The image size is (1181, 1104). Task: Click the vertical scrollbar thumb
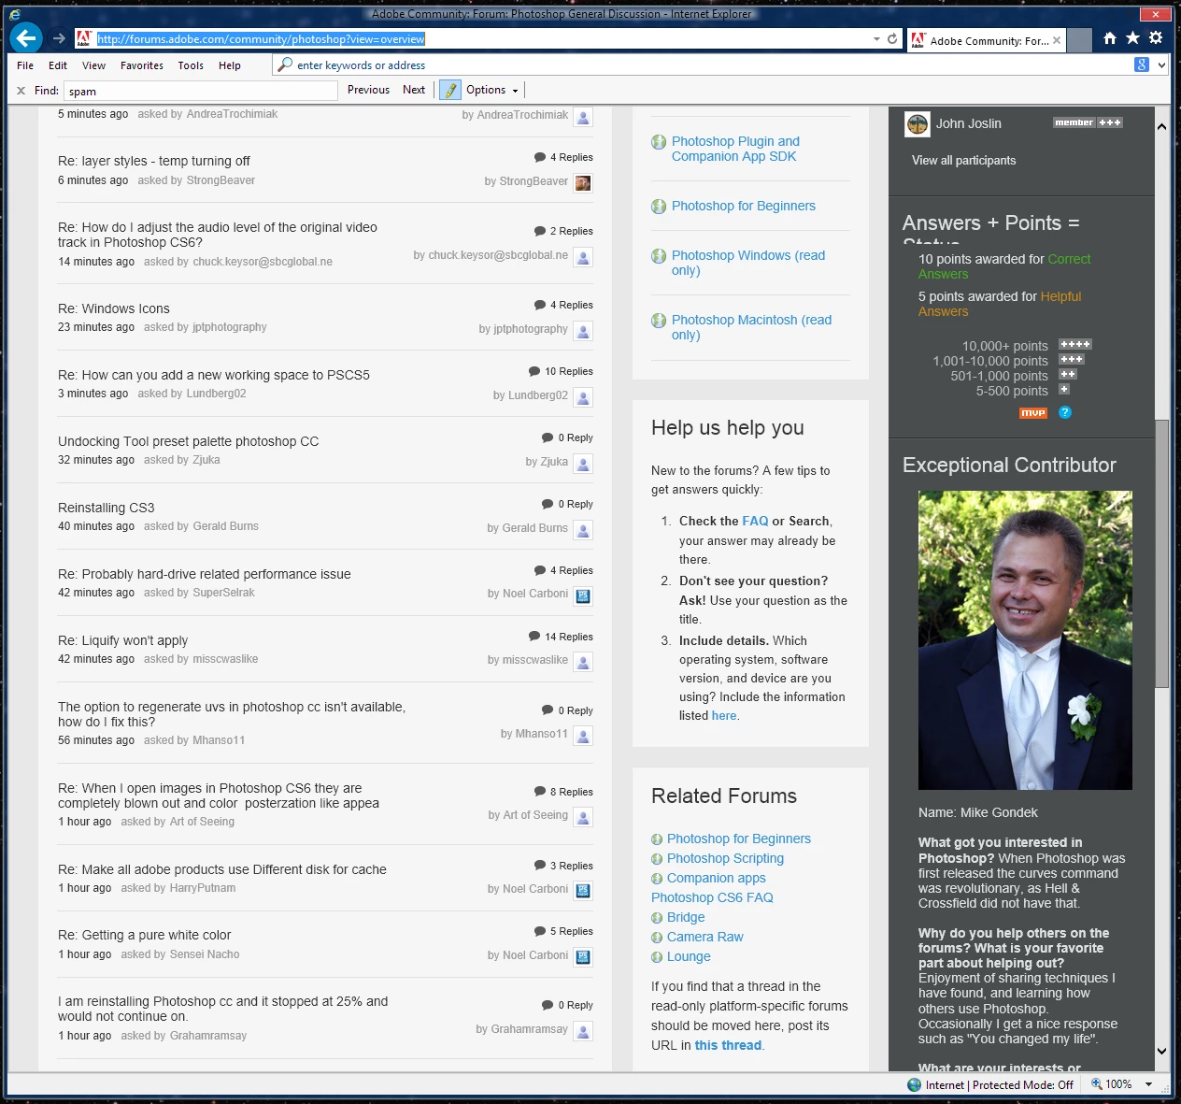(x=1161, y=554)
